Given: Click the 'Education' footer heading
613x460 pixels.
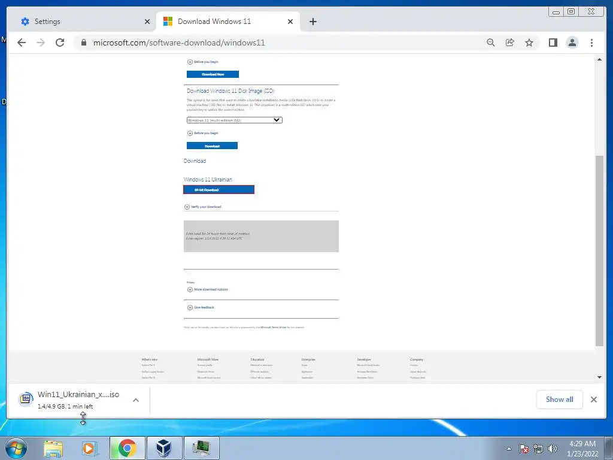Looking at the screenshot, I should pyautogui.click(x=257, y=359).
